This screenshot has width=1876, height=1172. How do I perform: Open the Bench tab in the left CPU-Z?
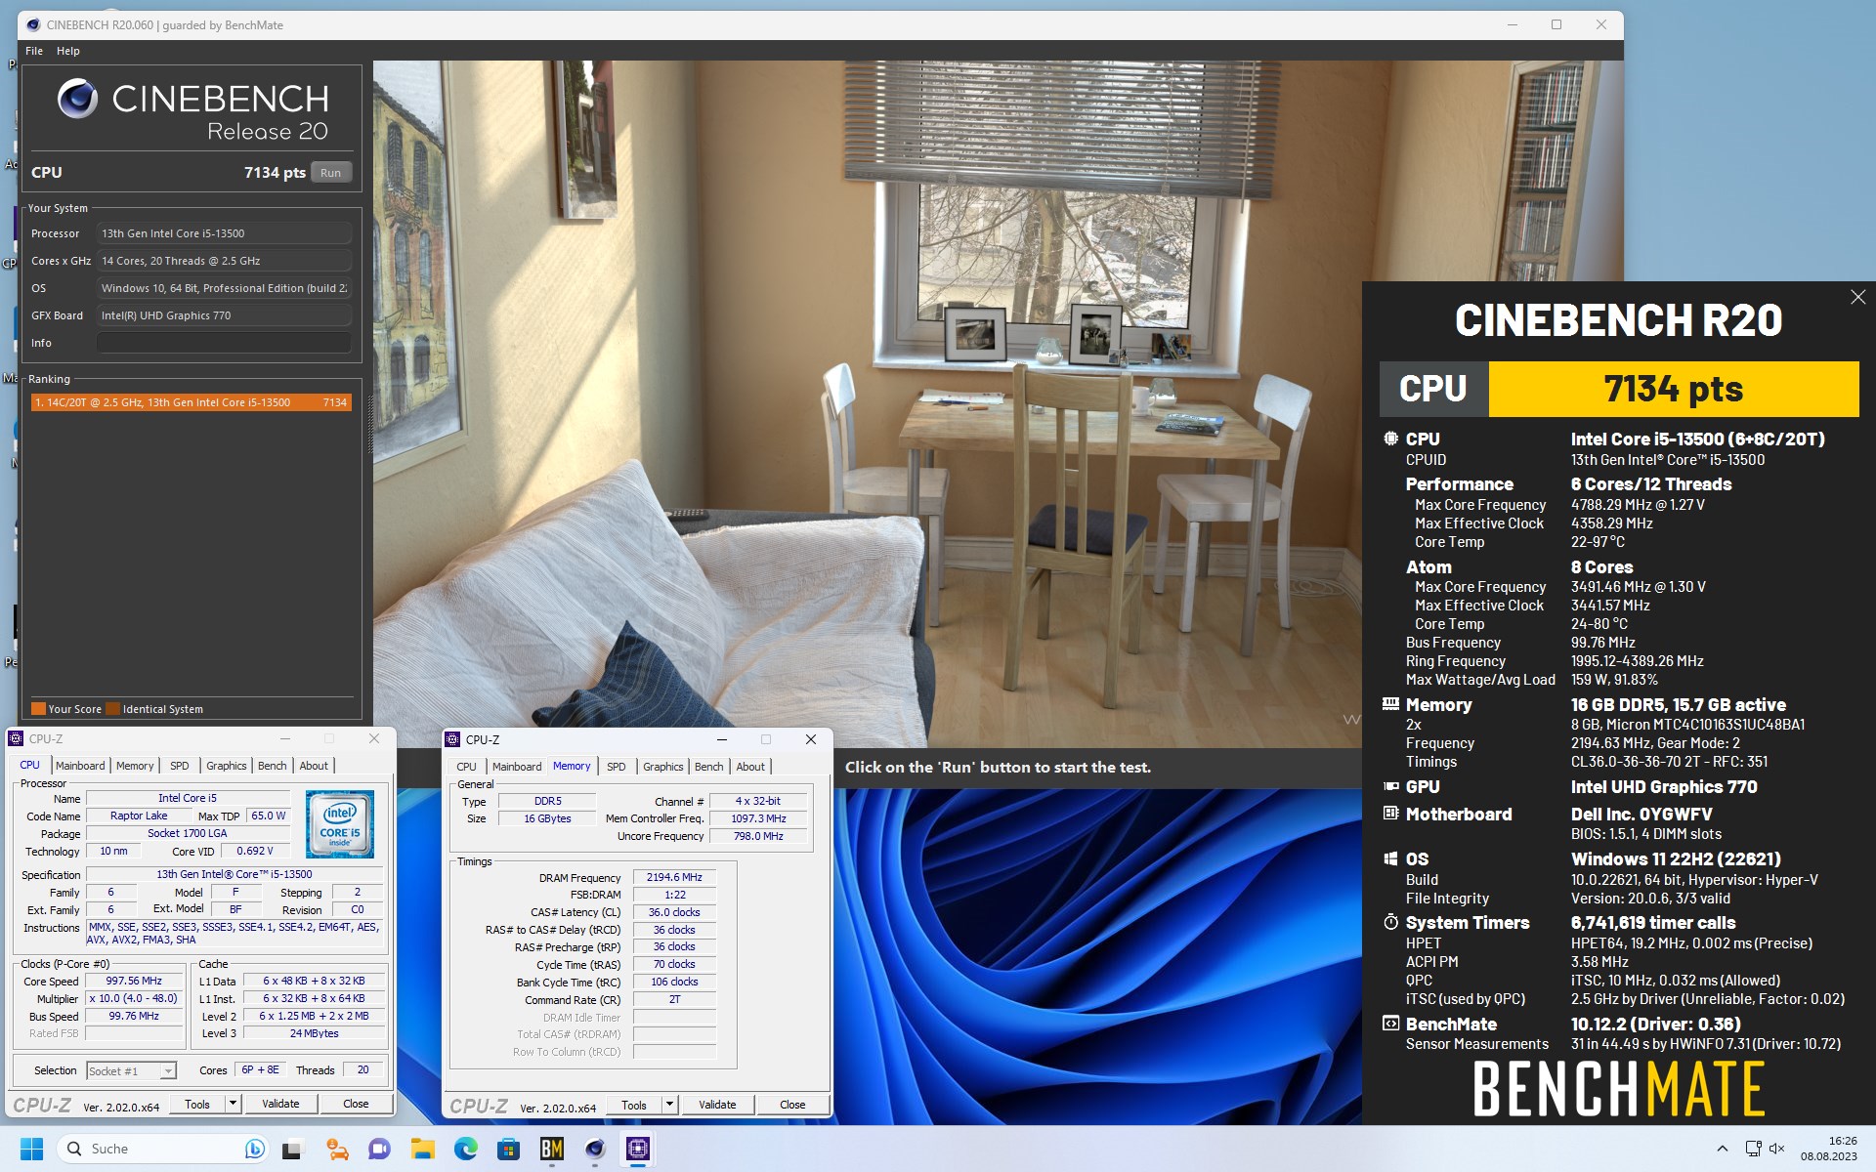tap(272, 766)
